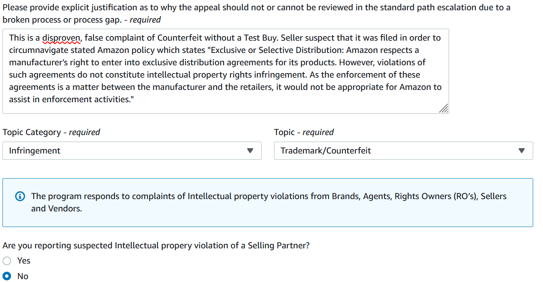The image size is (543, 282).
Task: Click the info icon in the blue banner
Action: tap(20, 197)
